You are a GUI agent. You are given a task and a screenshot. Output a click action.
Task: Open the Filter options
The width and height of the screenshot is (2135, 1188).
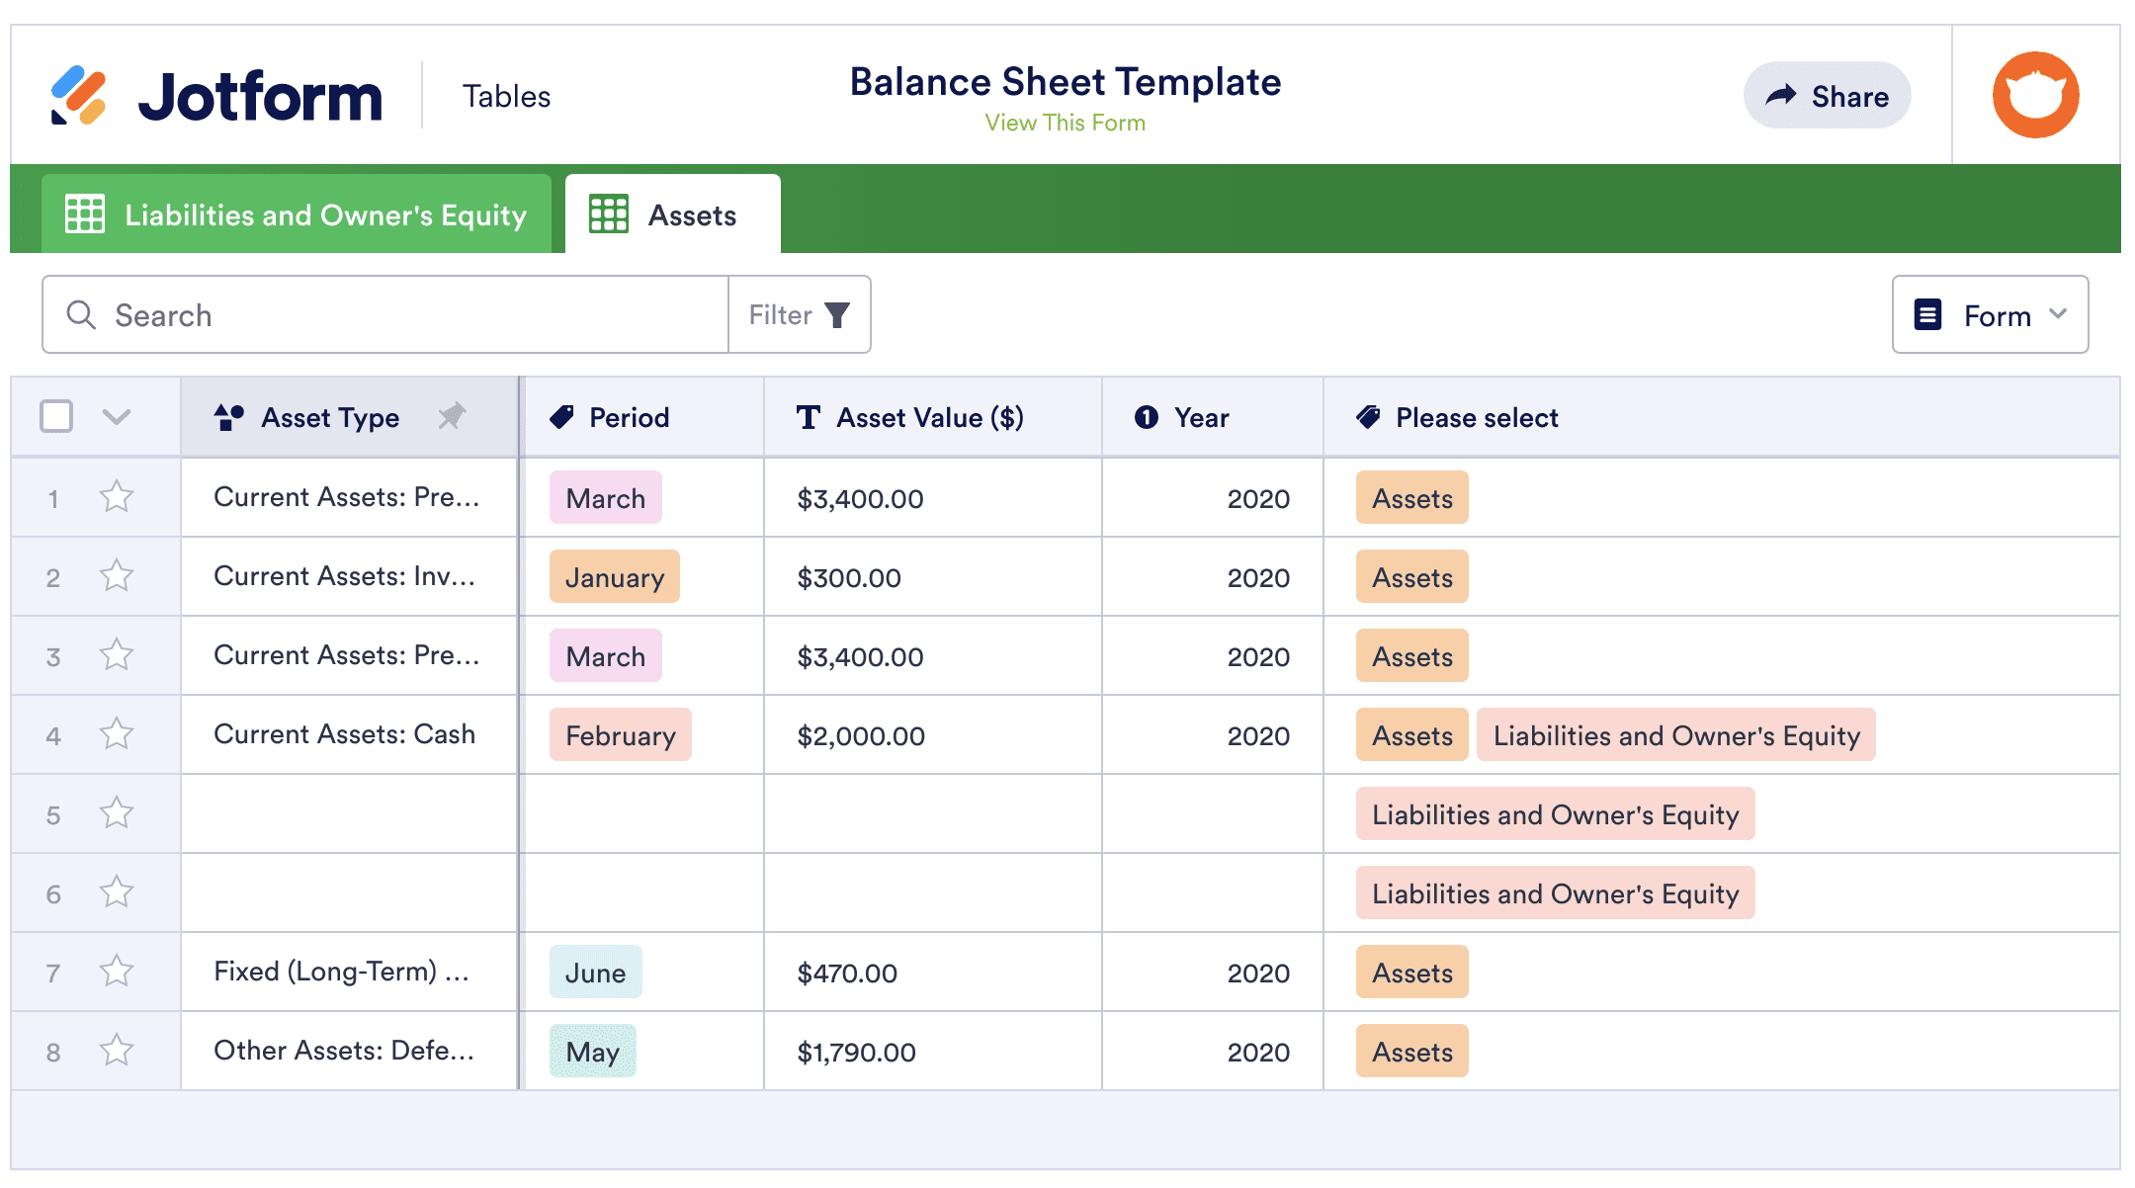(x=799, y=314)
